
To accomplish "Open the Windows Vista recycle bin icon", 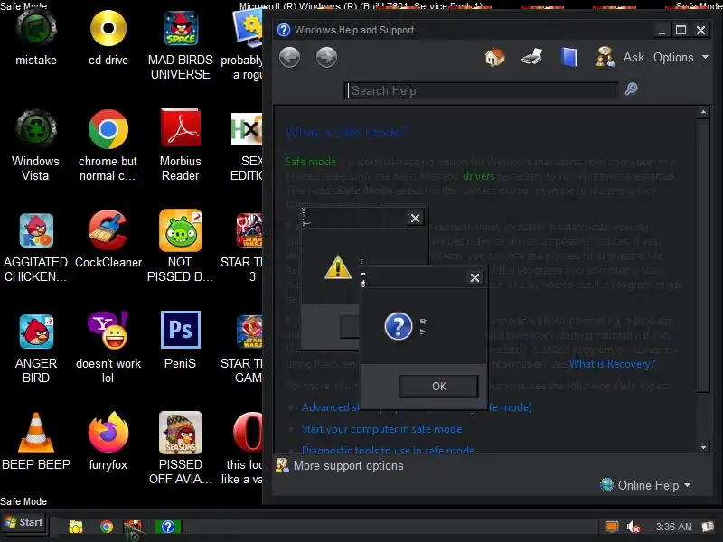I will (36, 145).
